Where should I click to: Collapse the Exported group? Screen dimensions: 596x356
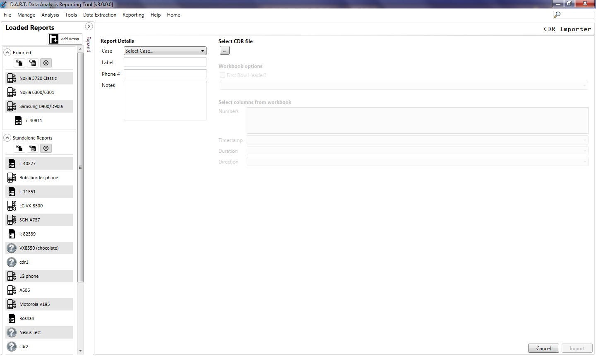7,53
